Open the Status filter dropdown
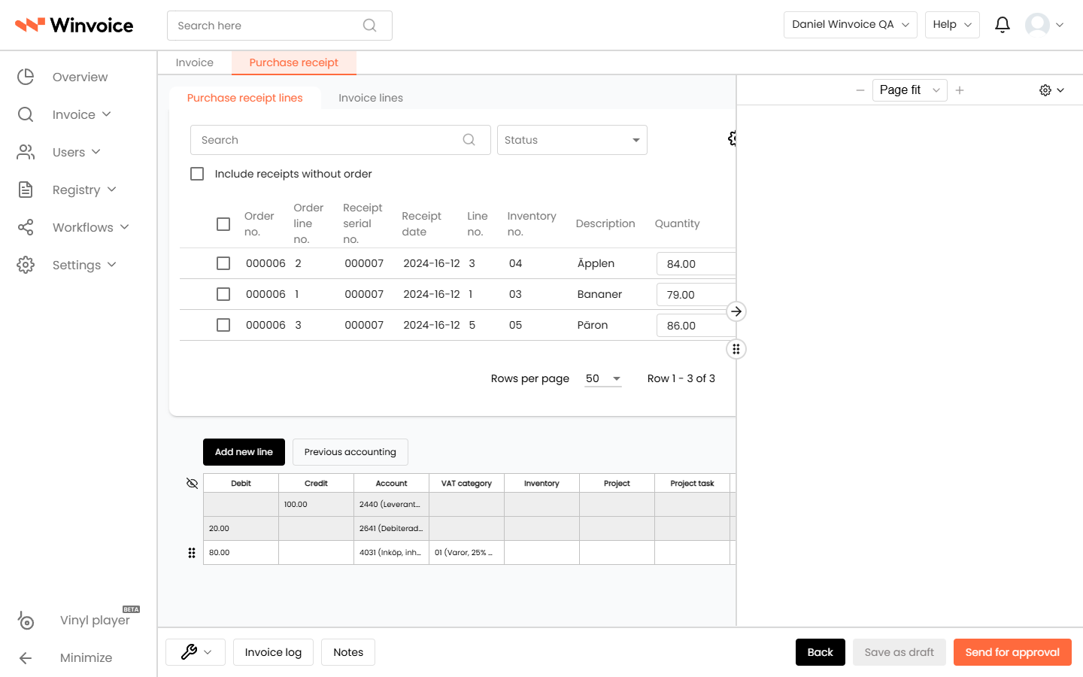This screenshot has height=677, width=1083. pyautogui.click(x=572, y=140)
